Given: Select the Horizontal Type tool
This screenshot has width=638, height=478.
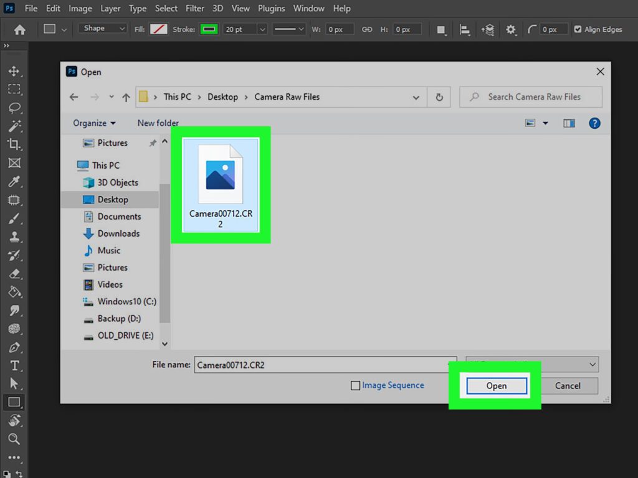Looking at the screenshot, I should [14, 365].
